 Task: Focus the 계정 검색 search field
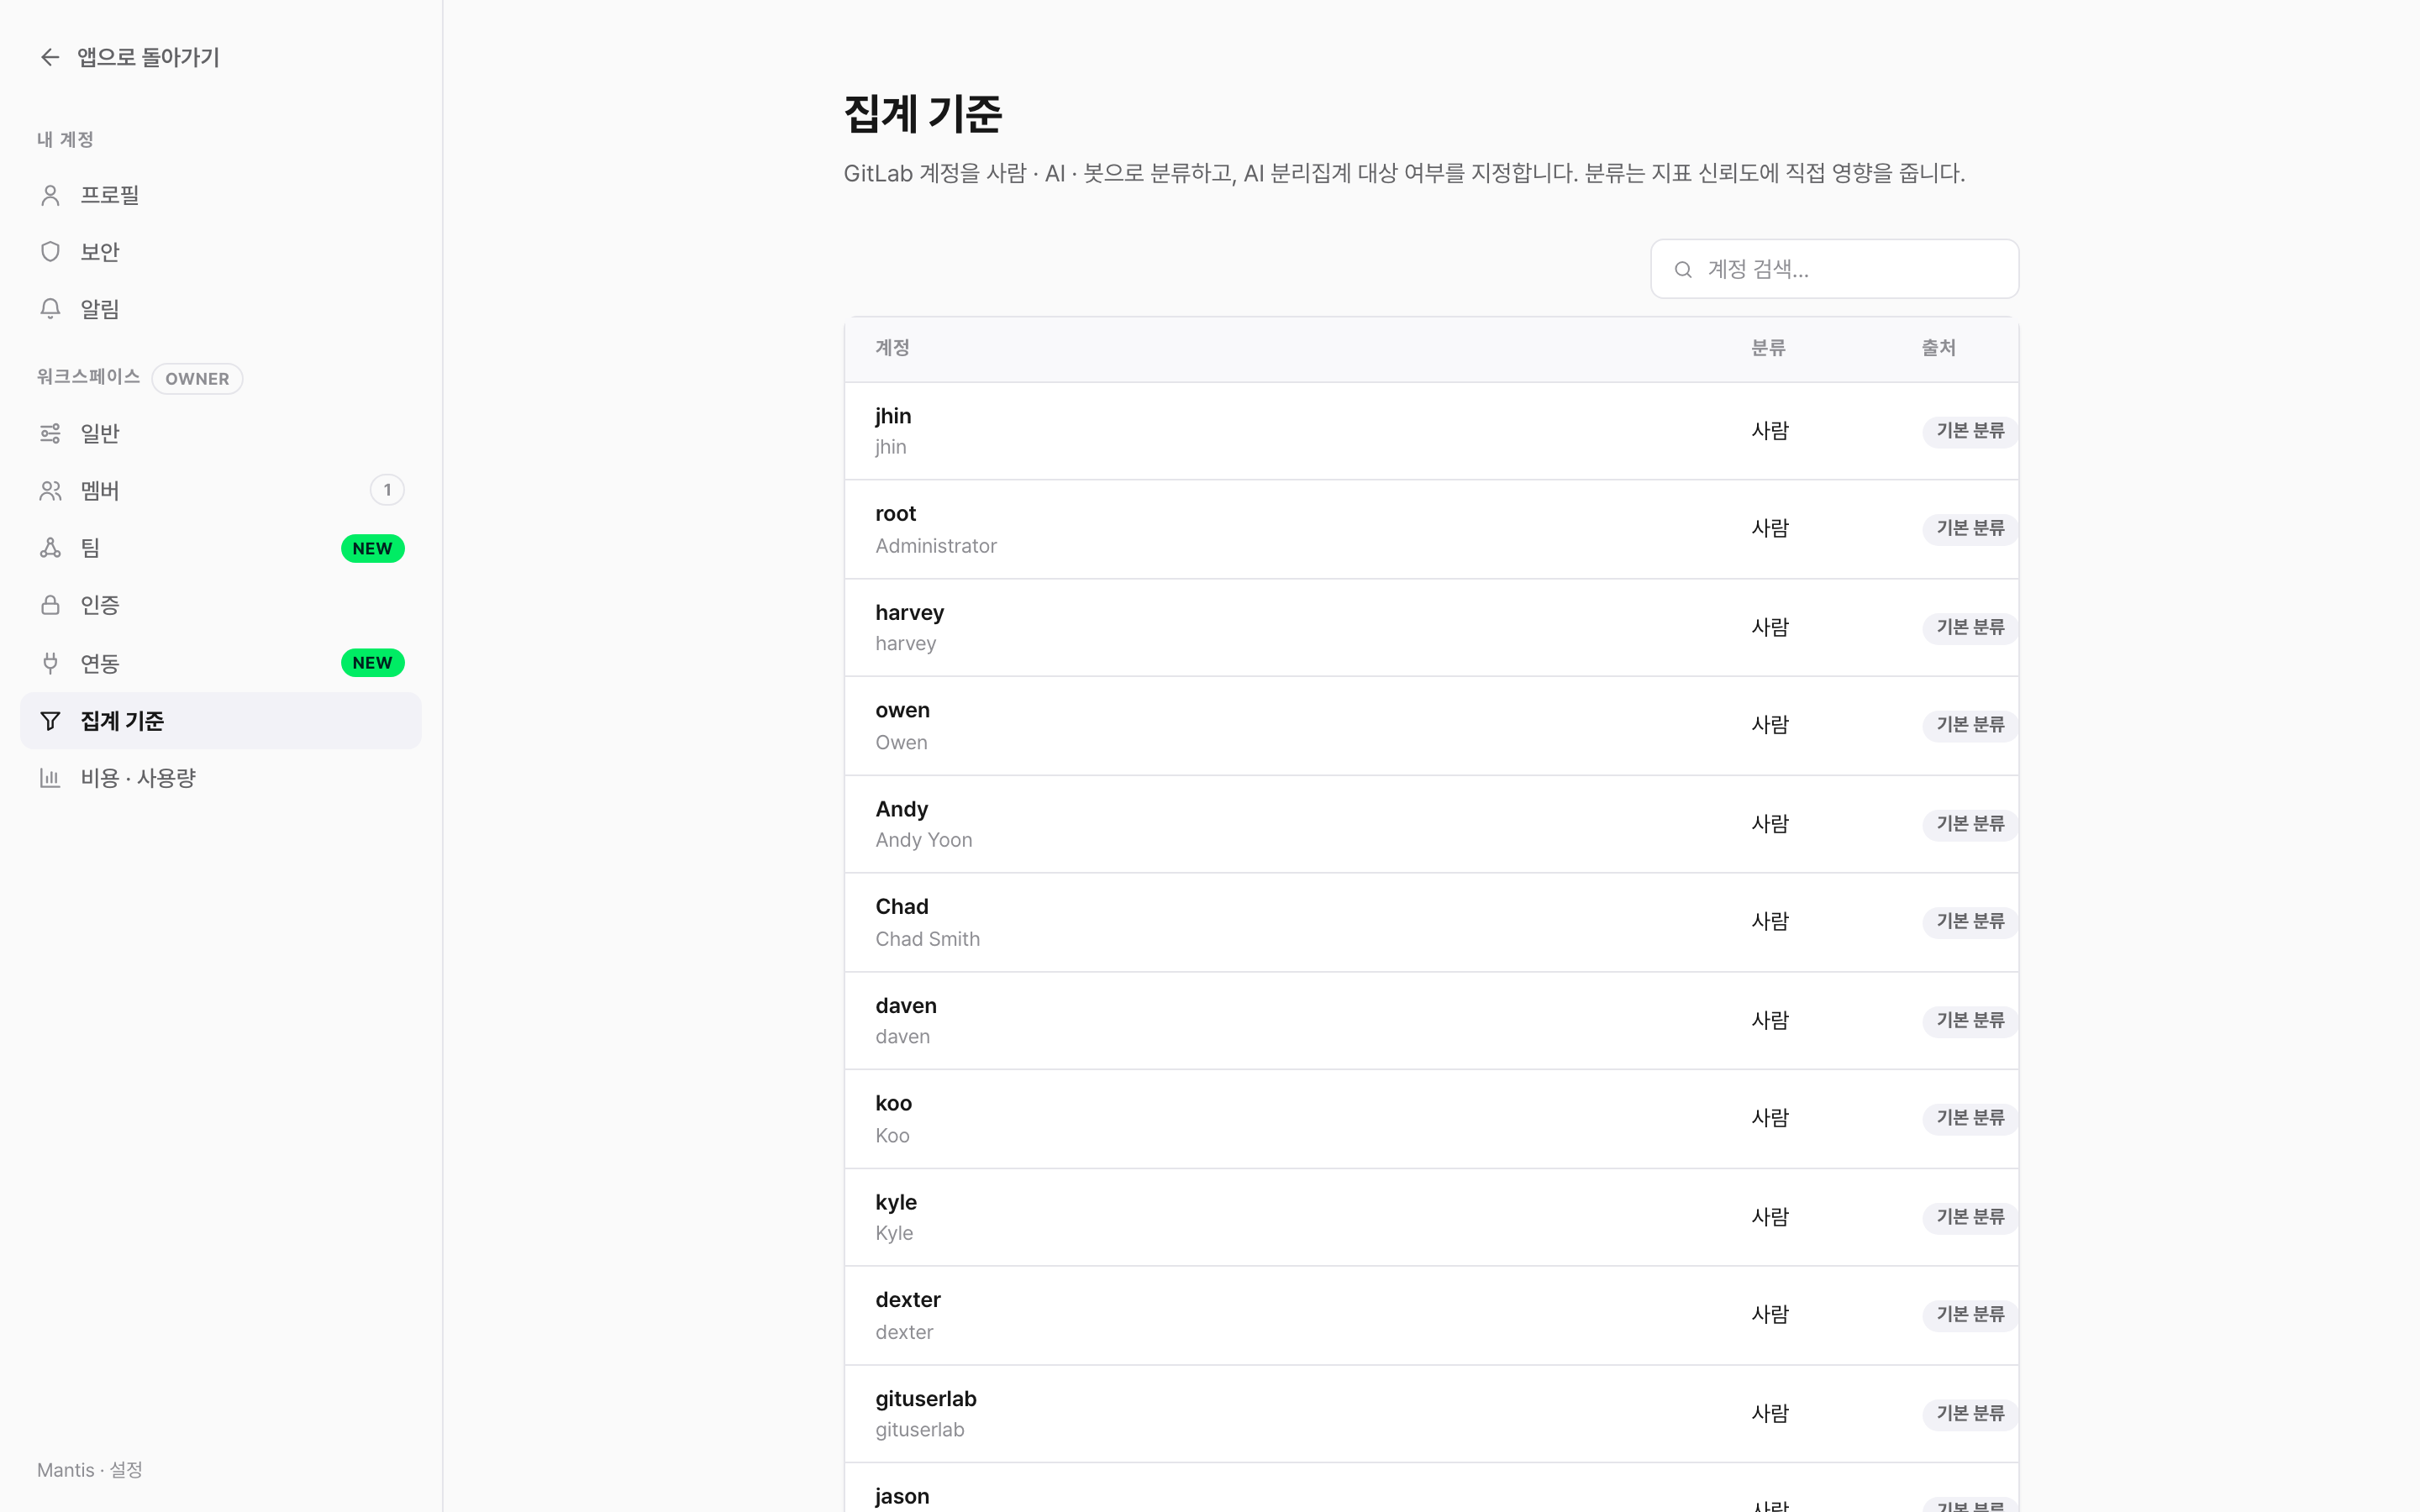click(1834, 269)
